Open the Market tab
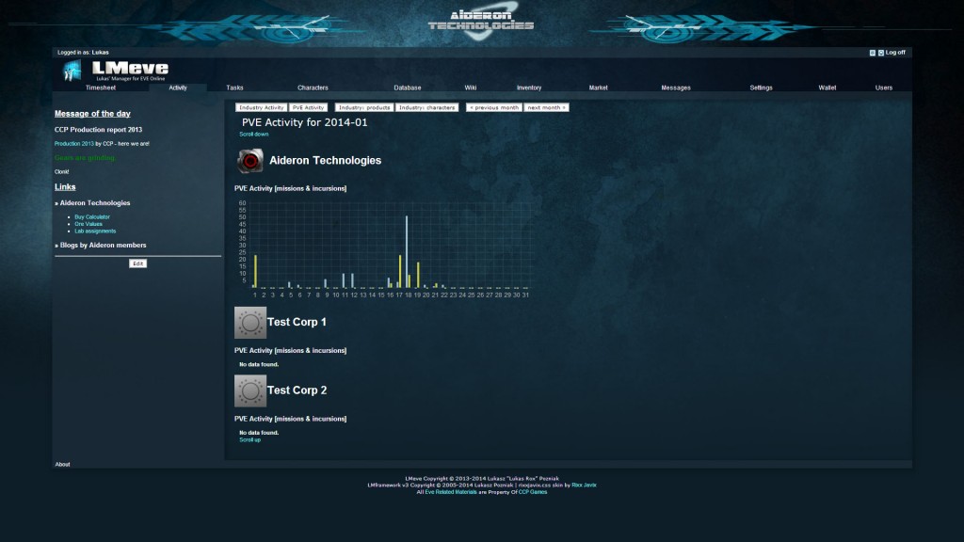 click(598, 88)
